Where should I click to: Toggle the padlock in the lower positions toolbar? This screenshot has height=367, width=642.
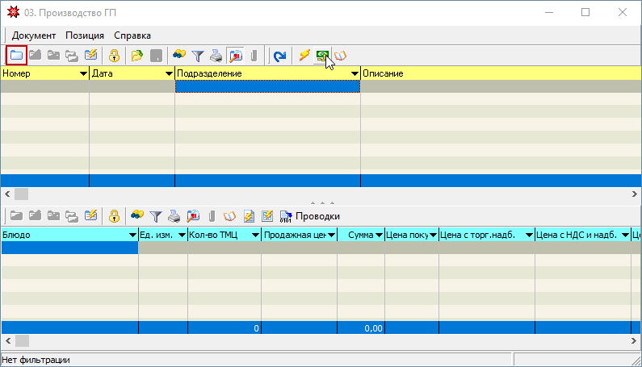[x=115, y=216]
